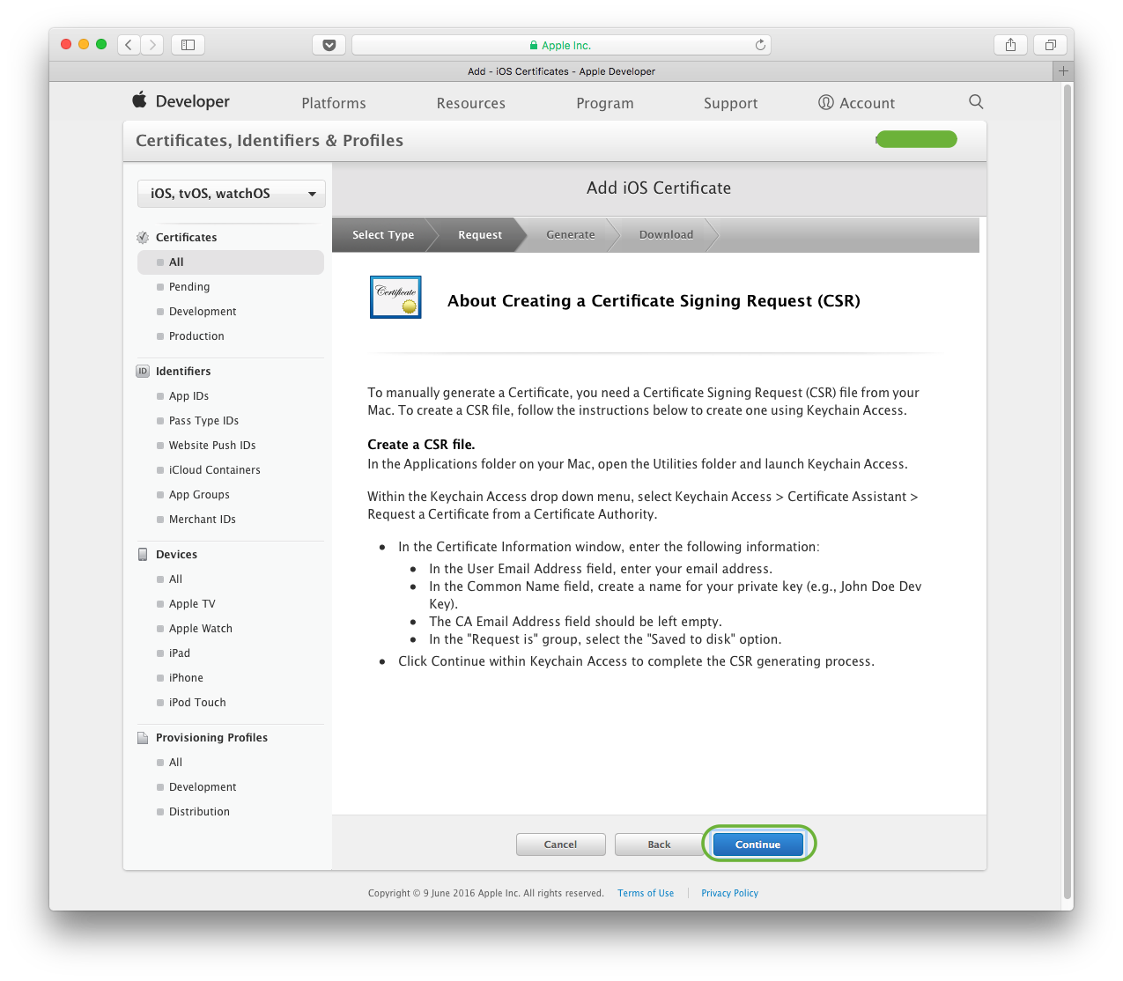This screenshot has width=1123, height=981.
Task: Click the Provisioning Profiles document icon
Action: (143, 738)
